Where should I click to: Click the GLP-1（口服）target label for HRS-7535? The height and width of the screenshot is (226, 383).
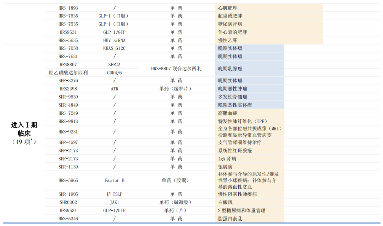(x=114, y=16)
